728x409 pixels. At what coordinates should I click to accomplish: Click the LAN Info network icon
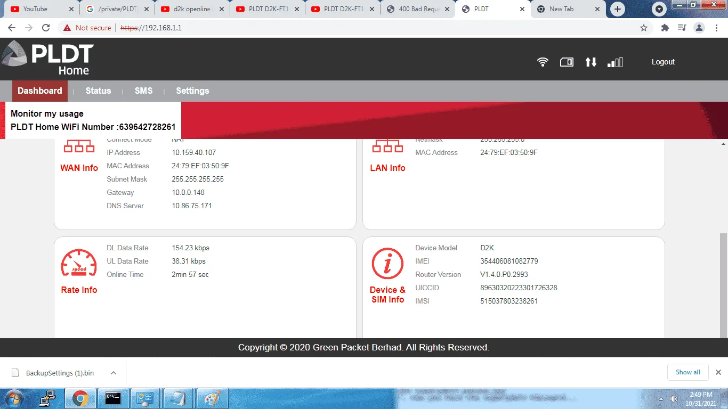(387, 146)
